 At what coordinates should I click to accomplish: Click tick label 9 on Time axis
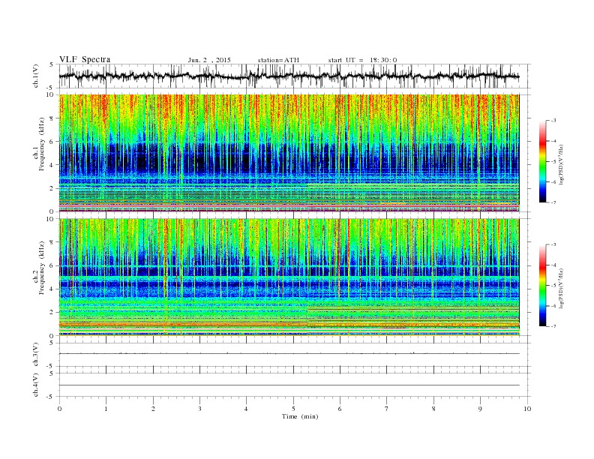480,409
